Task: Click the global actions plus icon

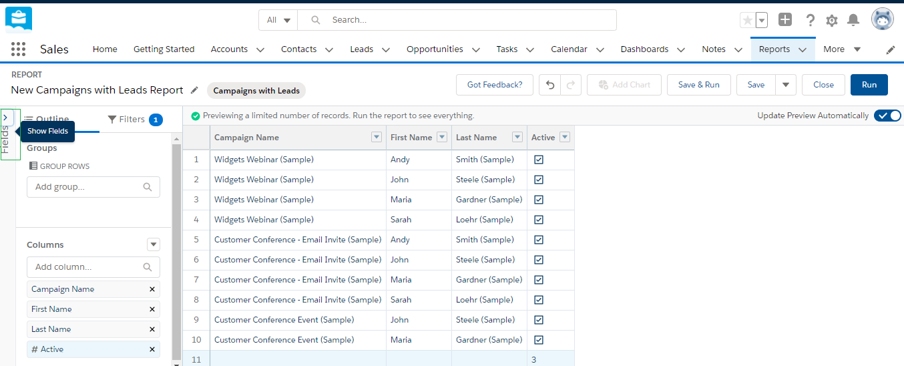Action: click(x=785, y=20)
